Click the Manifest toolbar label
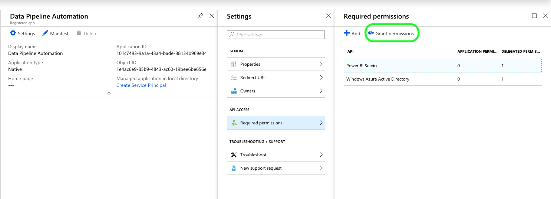Screen dimensions: 551x199 (59, 33)
